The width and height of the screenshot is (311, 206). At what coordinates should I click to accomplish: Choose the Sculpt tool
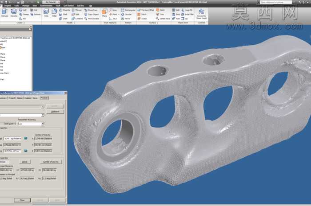[x=142, y=19]
